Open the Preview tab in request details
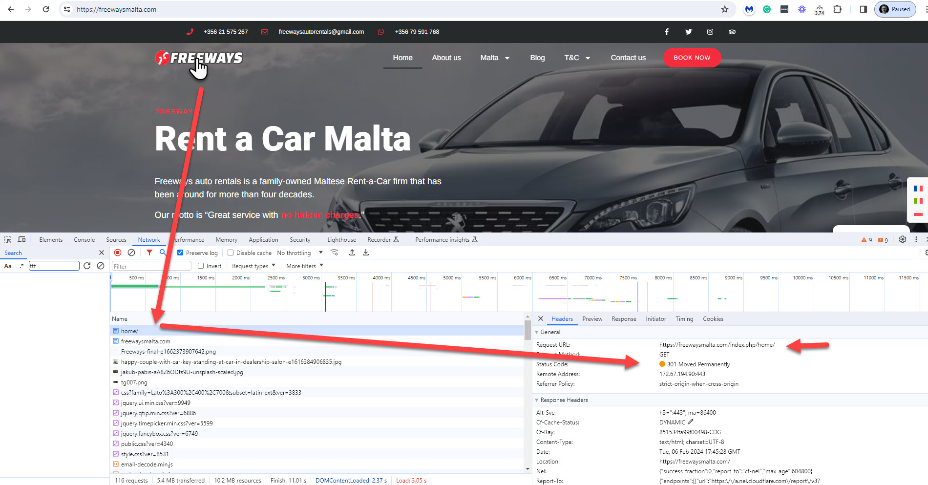928x485 pixels. 592,318
